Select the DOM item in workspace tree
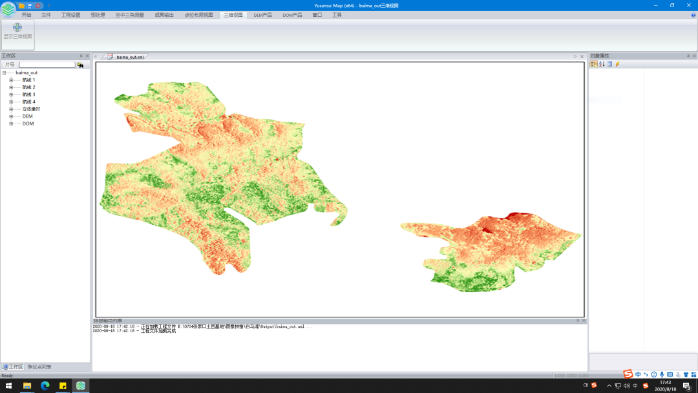 click(x=28, y=123)
